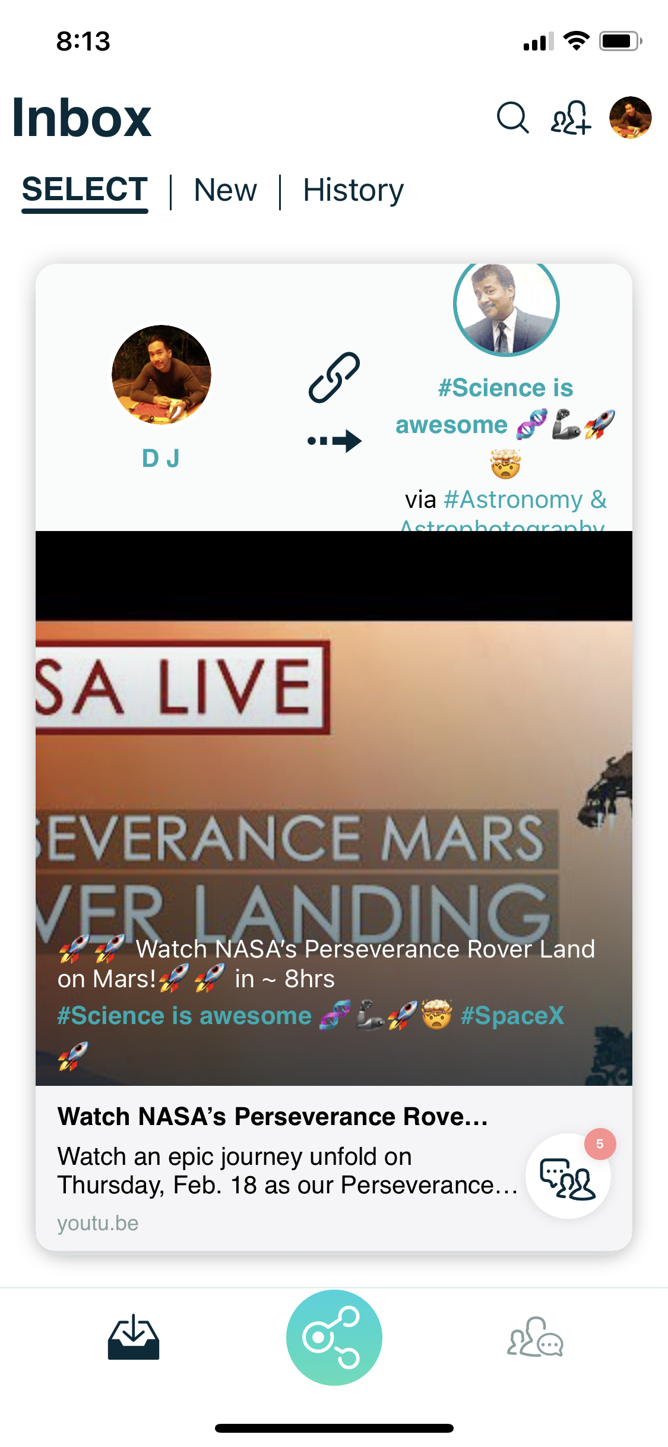The image size is (668, 1447).
Task: Tap the #SpaceX hashtag
Action: pos(512,1016)
